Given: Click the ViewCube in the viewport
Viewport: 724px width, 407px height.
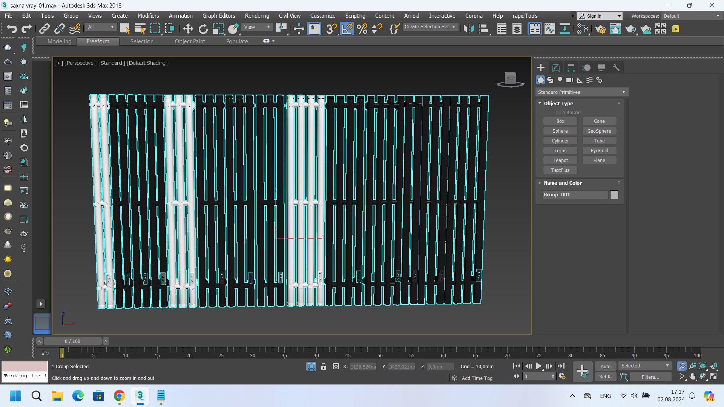Looking at the screenshot, I should point(510,79).
